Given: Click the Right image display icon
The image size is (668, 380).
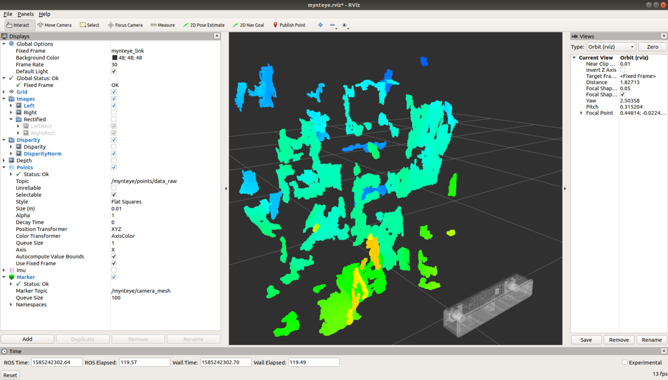Looking at the screenshot, I should point(19,113).
